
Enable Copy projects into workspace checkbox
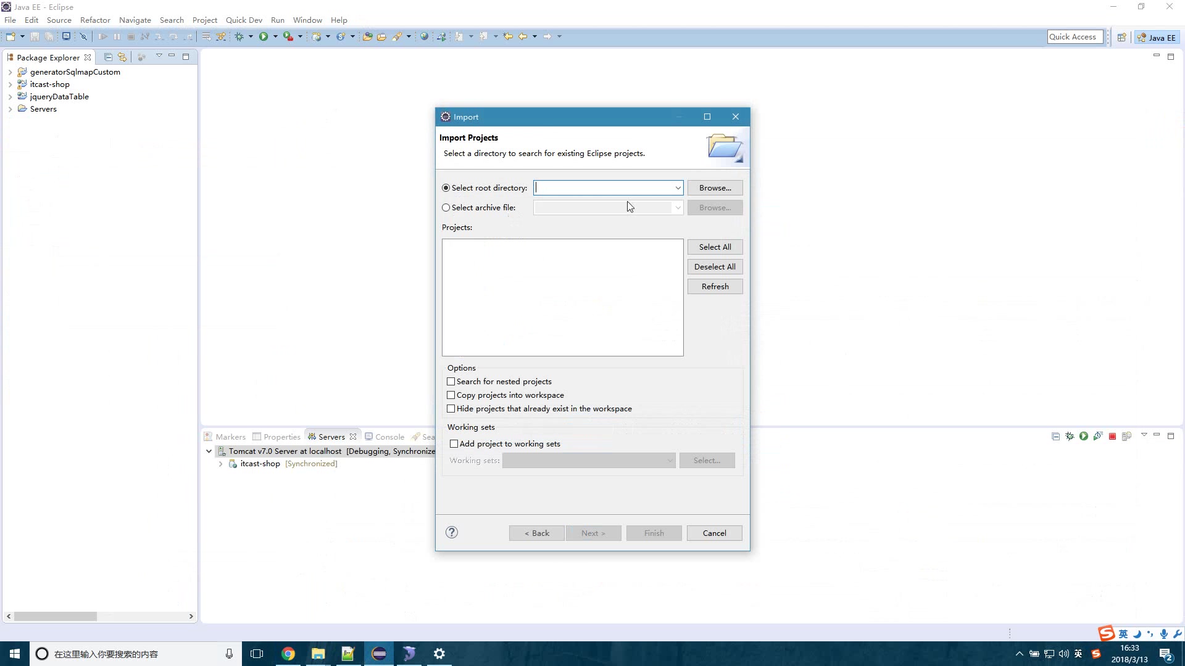point(450,395)
